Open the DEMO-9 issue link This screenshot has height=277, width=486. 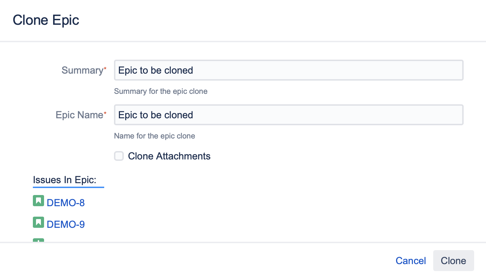coord(66,224)
